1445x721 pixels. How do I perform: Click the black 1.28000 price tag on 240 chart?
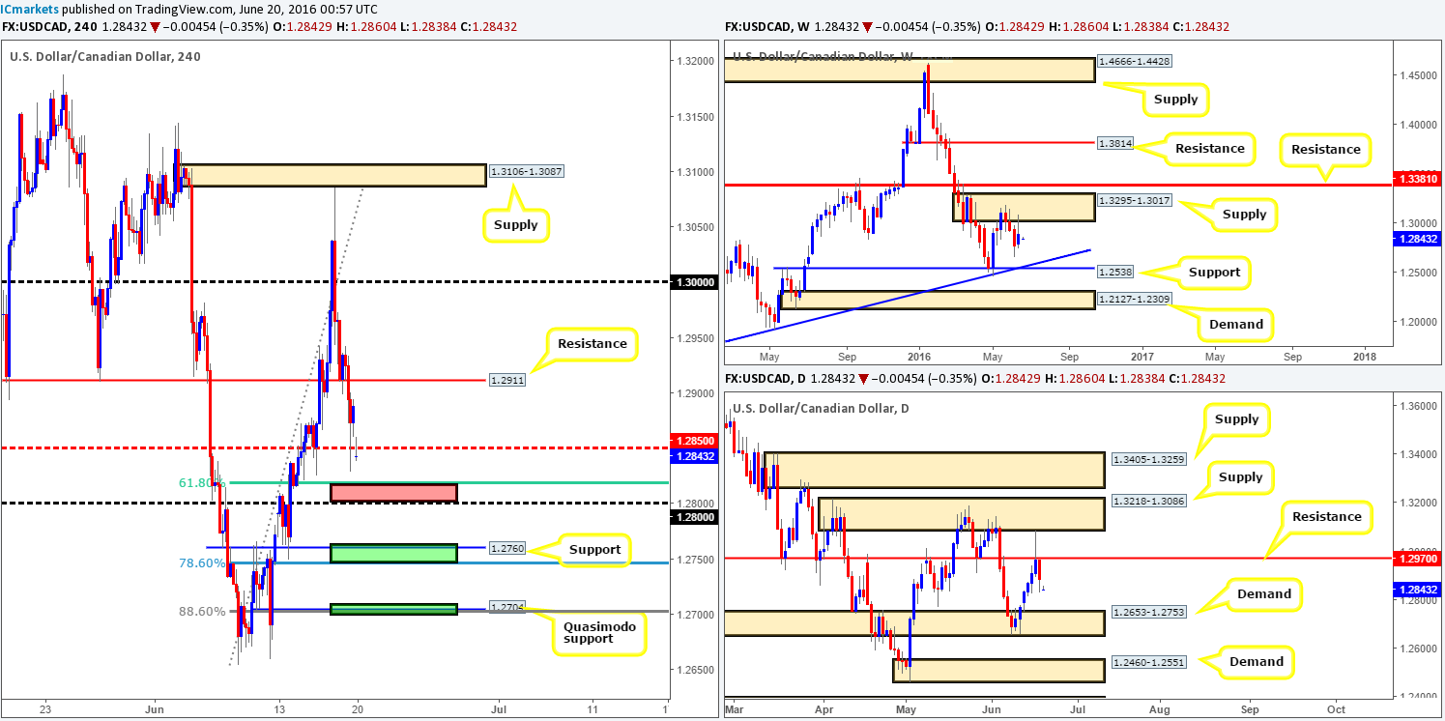pos(694,517)
